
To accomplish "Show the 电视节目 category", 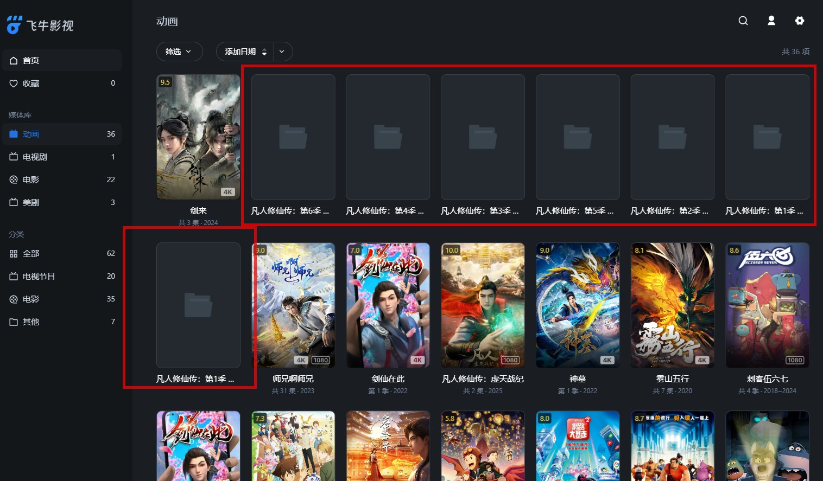I will tap(62, 276).
